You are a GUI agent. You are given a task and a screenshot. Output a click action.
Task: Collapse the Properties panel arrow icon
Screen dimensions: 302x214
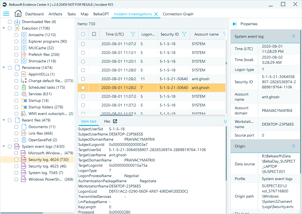tap(234, 24)
